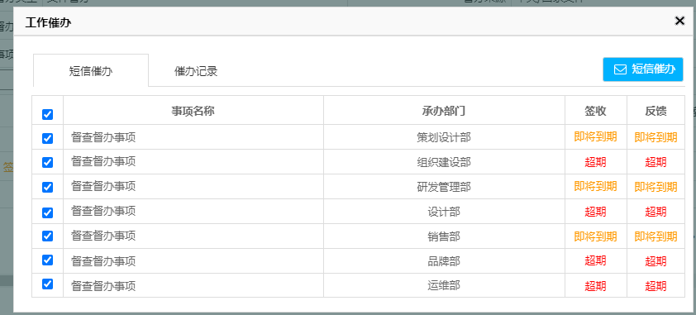Click 反馈 status 超期 for 设计部

click(x=656, y=212)
